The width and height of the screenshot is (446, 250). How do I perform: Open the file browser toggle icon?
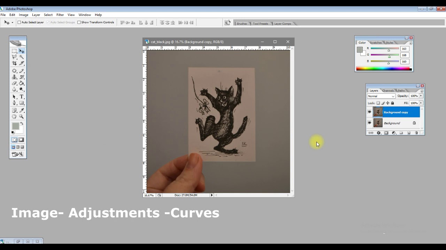pyautogui.click(x=227, y=23)
